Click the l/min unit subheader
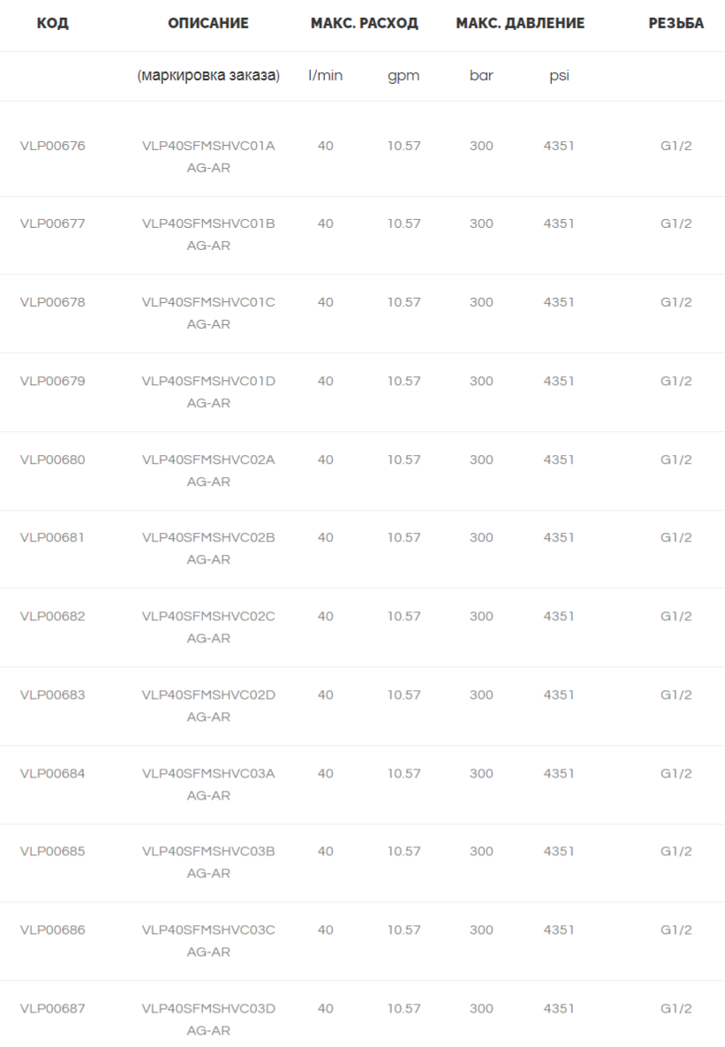 point(325,75)
